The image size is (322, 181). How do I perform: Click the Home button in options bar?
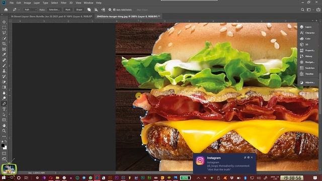click(x=6, y=10)
